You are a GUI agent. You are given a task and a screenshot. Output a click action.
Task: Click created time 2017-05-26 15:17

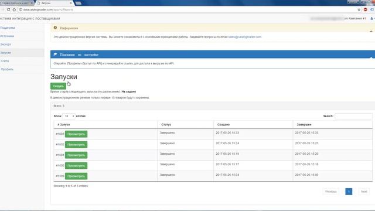[x=227, y=164]
